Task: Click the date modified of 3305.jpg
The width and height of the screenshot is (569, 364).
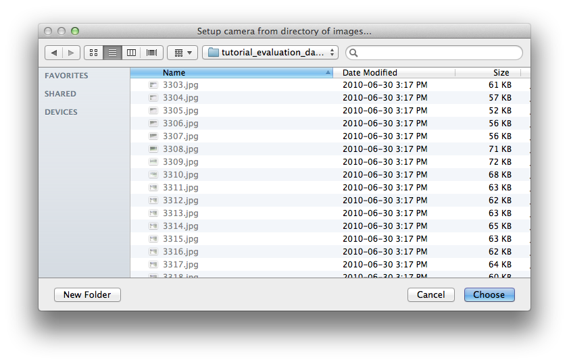Action: pyautogui.click(x=385, y=111)
